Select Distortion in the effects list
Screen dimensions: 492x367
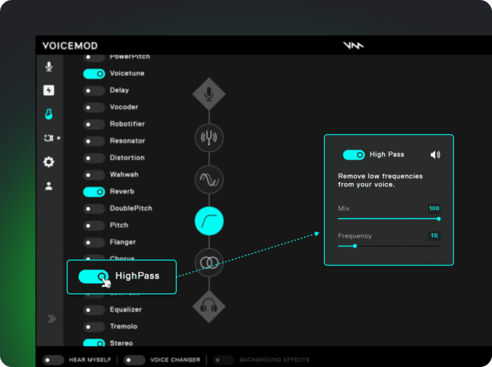pos(127,158)
